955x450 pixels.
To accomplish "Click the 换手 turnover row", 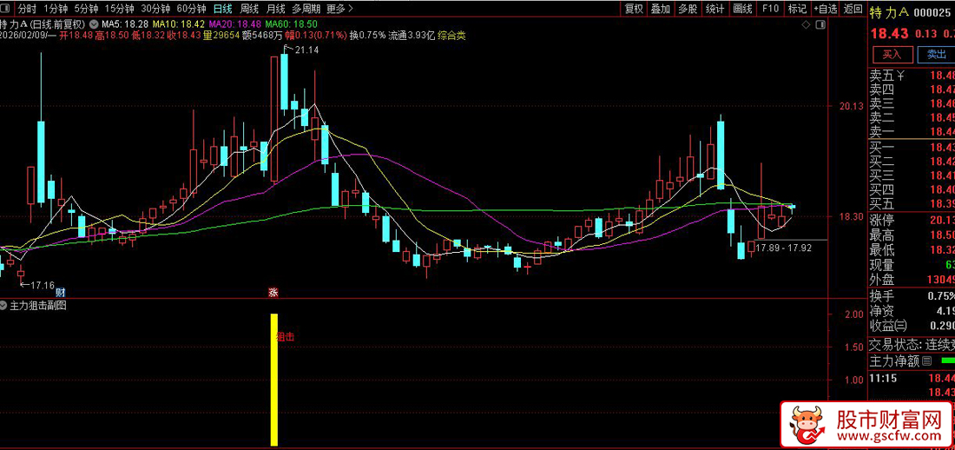I will point(912,295).
